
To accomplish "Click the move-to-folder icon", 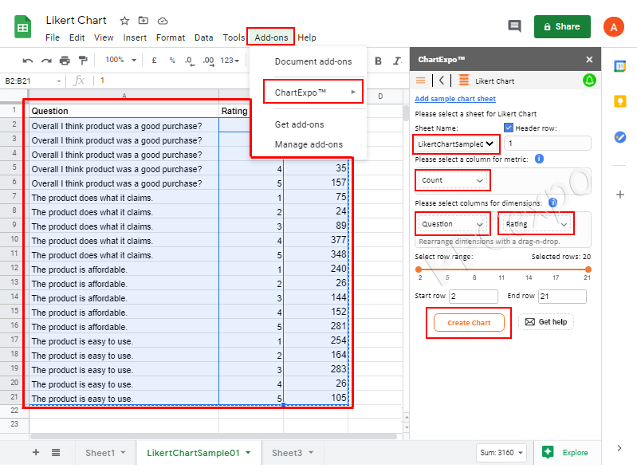I will pos(144,20).
